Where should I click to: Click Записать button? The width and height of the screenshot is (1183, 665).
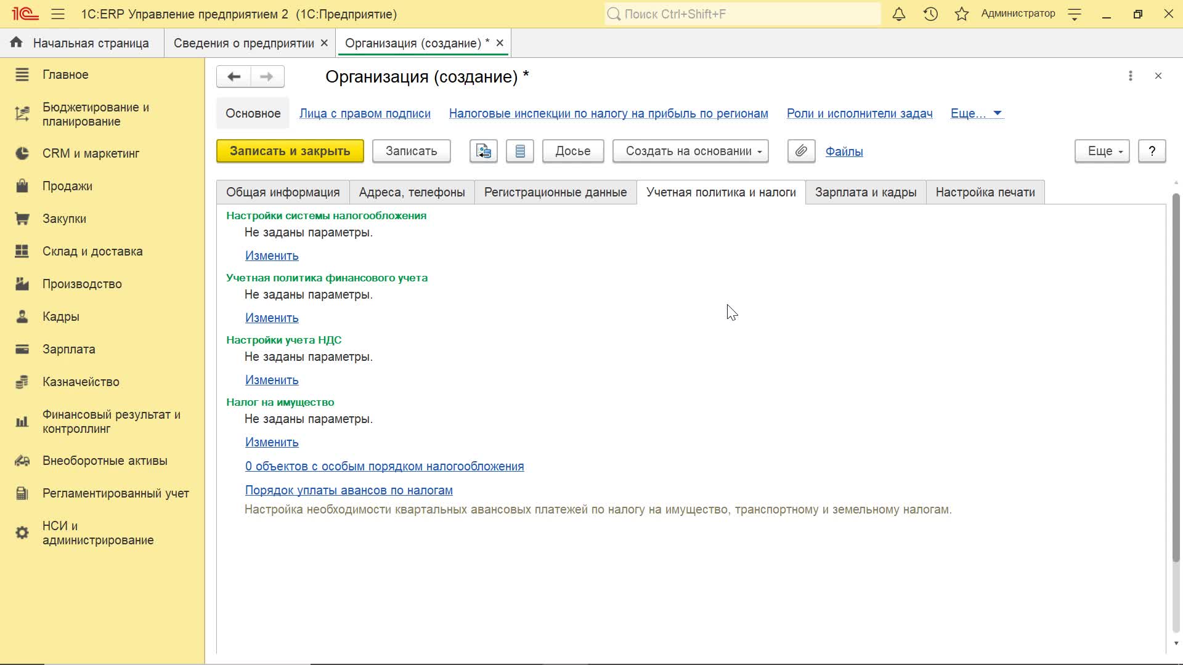point(411,151)
